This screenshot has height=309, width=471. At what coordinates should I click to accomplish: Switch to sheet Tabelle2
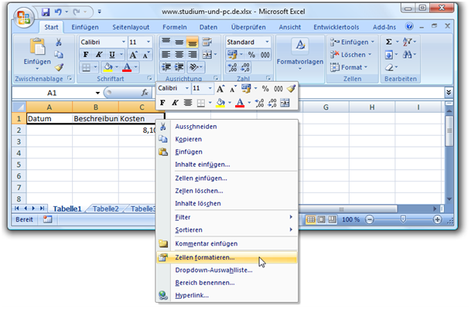[x=105, y=209]
